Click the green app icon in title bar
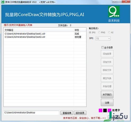This screenshot has height=122, width=131. (x=3, y=2)
